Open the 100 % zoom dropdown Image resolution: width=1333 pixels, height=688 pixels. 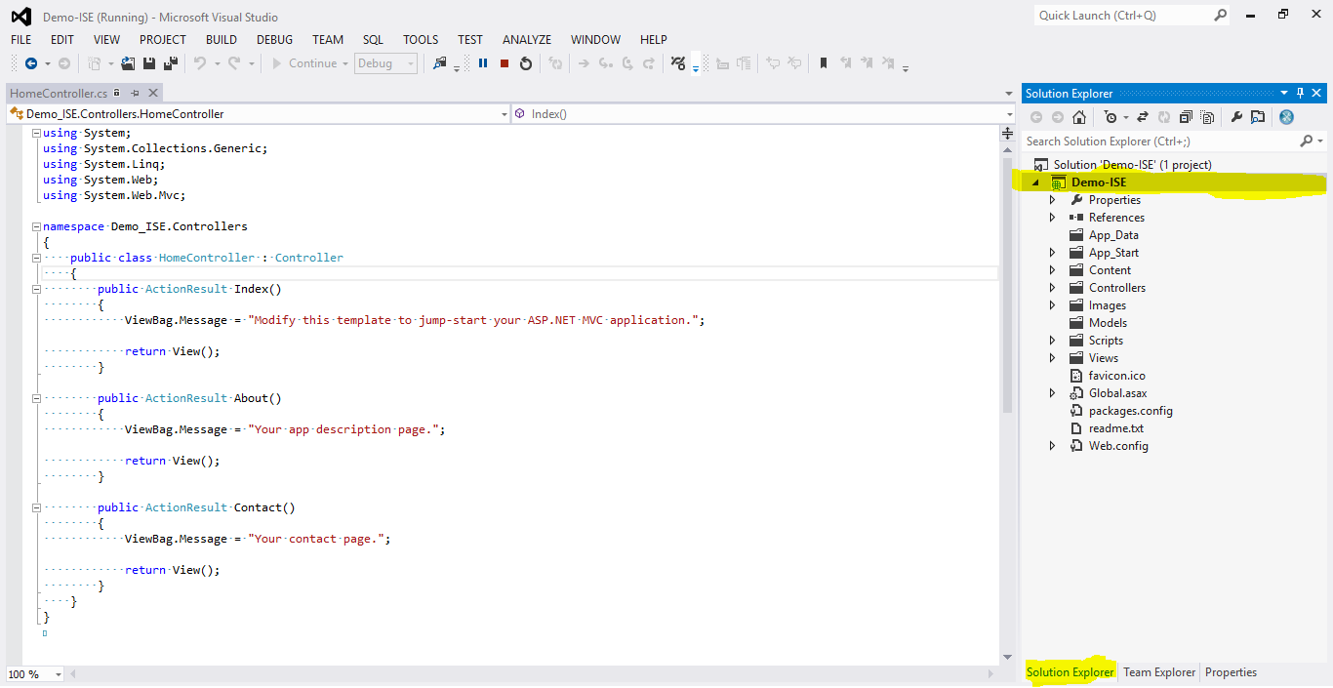point(34,674)
